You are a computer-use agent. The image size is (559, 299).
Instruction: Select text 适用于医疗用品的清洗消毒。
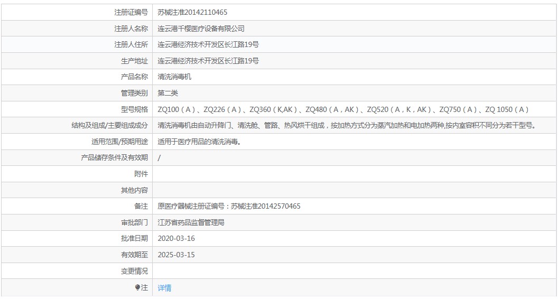(x=199, y=142)
